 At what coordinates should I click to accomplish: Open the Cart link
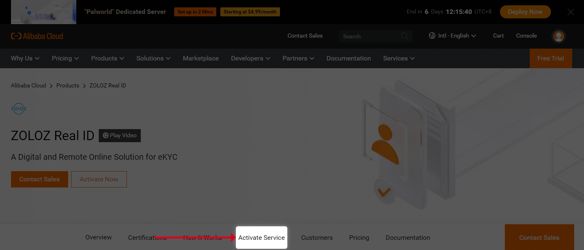(x=498, y=36)
